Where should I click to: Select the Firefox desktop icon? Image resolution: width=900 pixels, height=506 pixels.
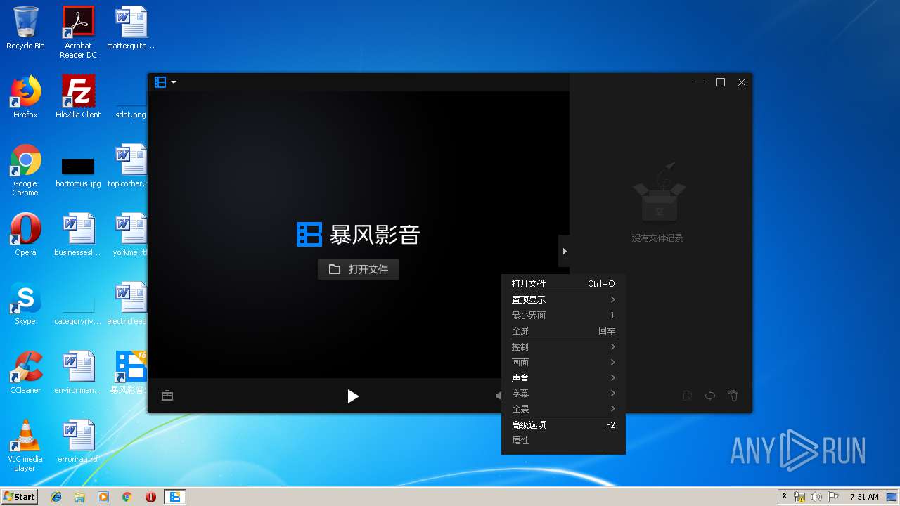click(25, 97)
